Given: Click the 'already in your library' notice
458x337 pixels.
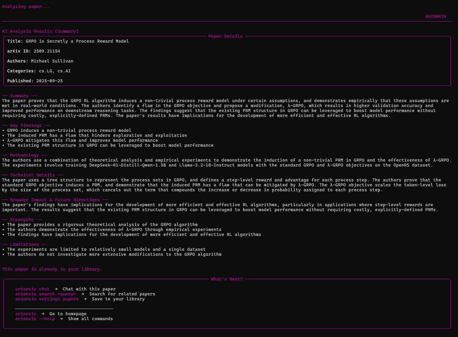Looking at the screenshot, I should (52, 269).
